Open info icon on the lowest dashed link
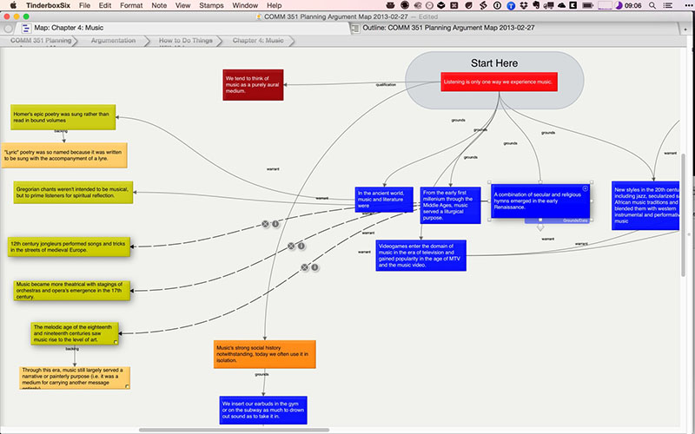This screenshot has height=434, width=695. [x=314, y=267]
